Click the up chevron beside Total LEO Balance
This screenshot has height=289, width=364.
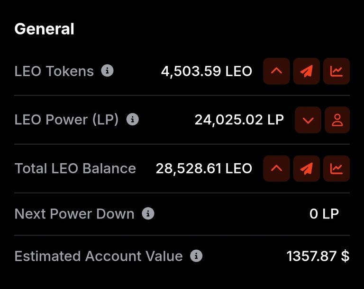click(x=276, y=168)
